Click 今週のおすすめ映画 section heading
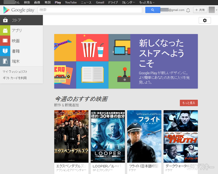 tap(81, 99)
